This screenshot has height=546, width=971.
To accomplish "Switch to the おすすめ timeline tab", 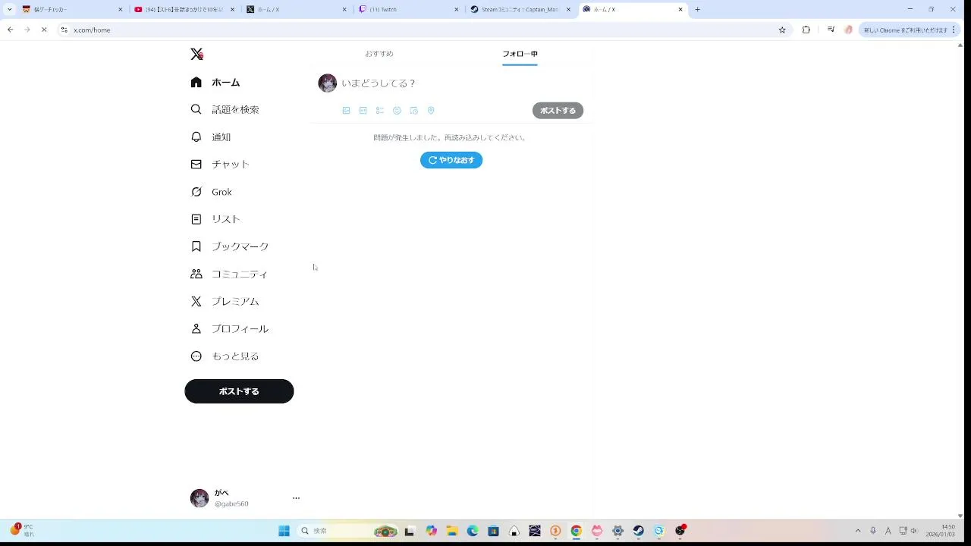I will 379,54.
